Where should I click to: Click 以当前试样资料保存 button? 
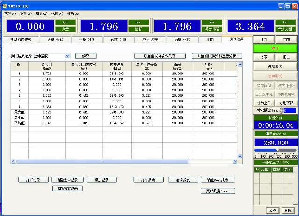click(x=160, y=56)
